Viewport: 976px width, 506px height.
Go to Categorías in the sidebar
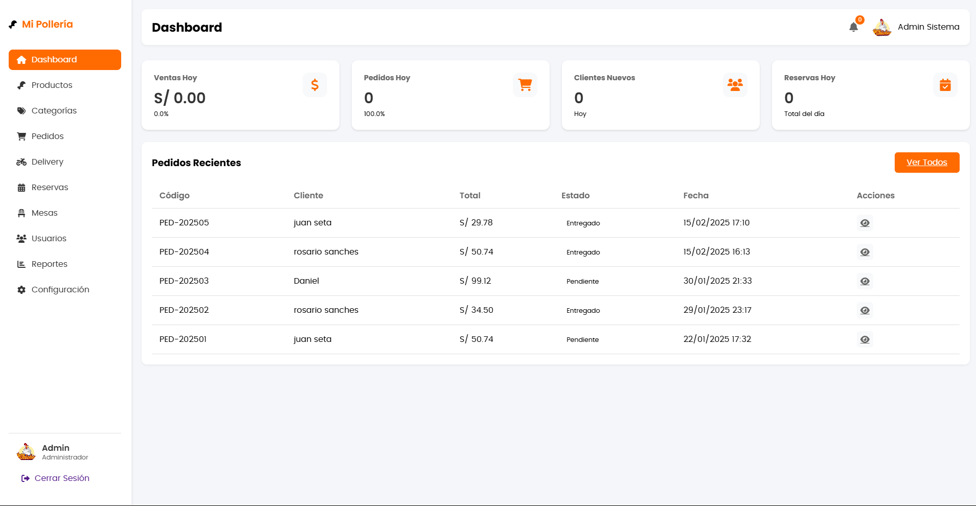pos(54,111)
